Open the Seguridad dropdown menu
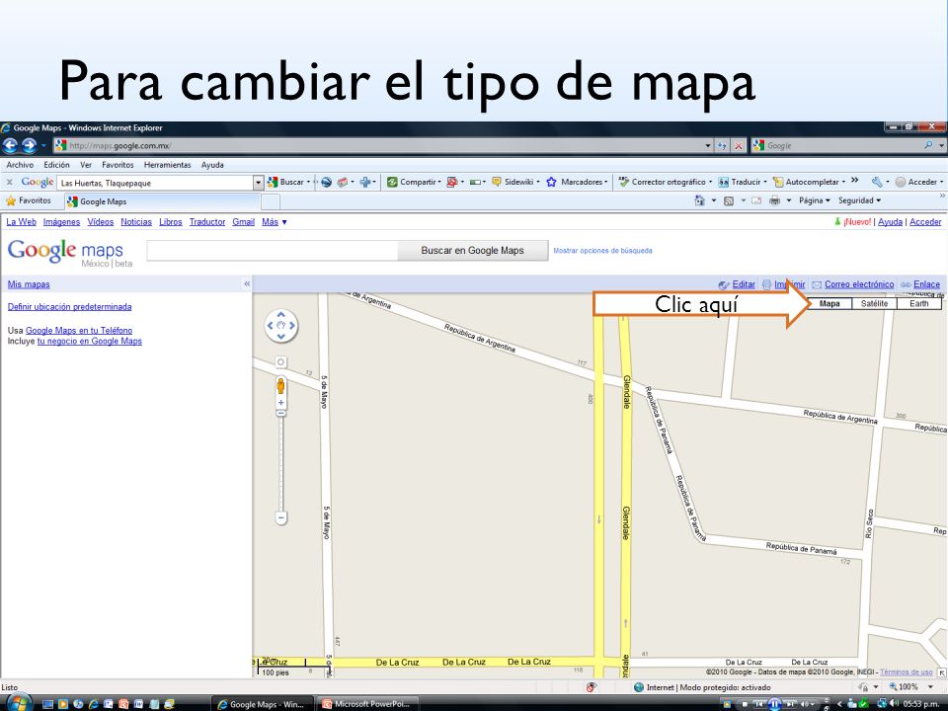948x711 pixels. [x=859, y=200]
